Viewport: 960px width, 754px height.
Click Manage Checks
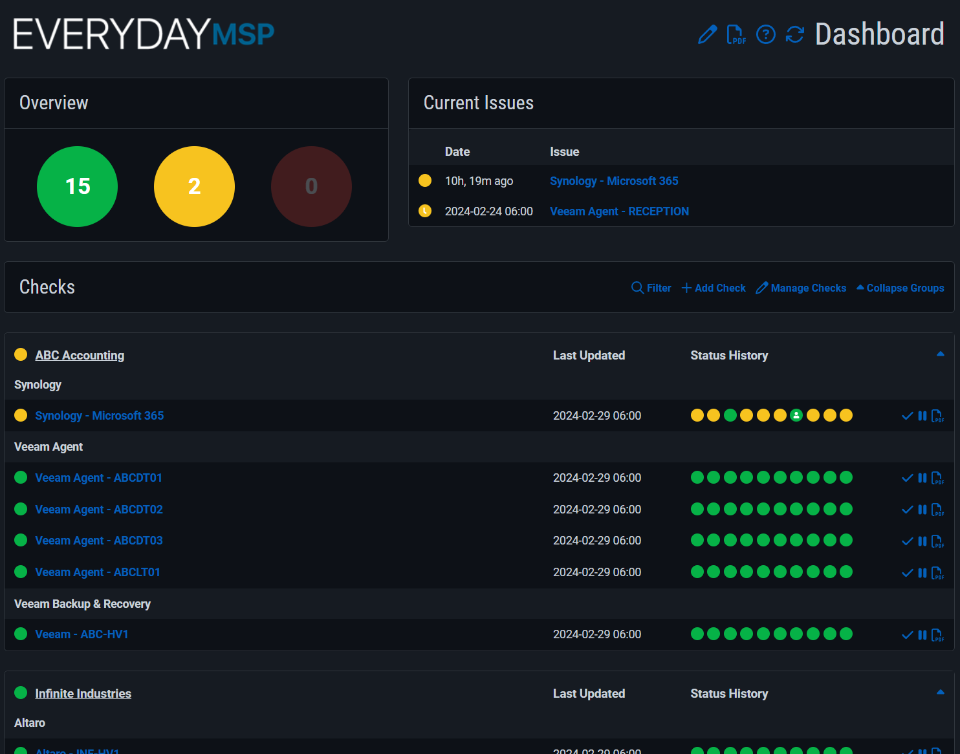[x=801, y=288]
